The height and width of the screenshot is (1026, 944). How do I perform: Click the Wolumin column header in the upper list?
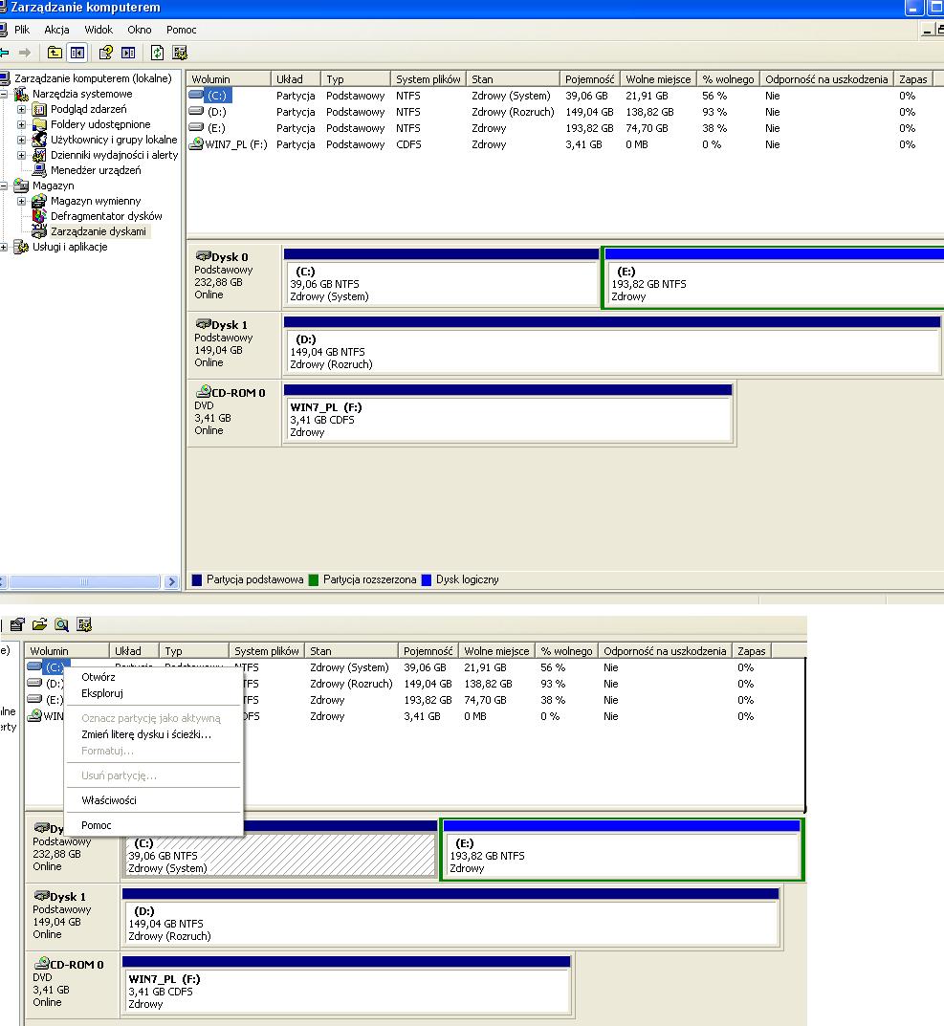229,78
